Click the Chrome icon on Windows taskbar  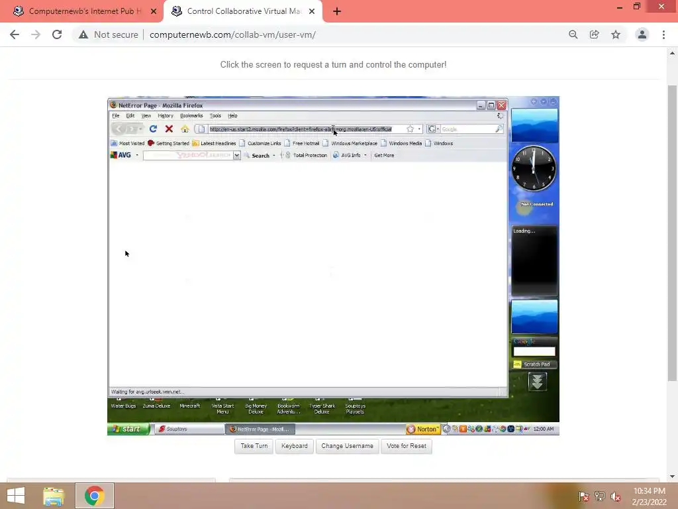94,496
